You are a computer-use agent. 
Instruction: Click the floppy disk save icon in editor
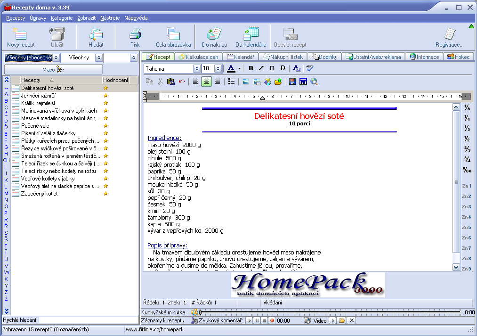coord(292,82)
